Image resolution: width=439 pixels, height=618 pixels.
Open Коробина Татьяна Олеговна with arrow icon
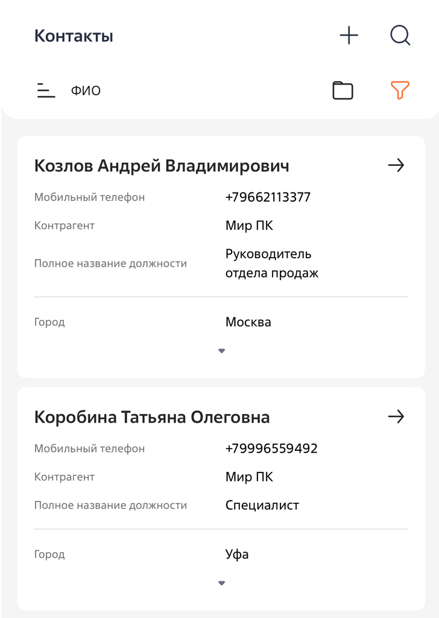(x=396, y=416)
